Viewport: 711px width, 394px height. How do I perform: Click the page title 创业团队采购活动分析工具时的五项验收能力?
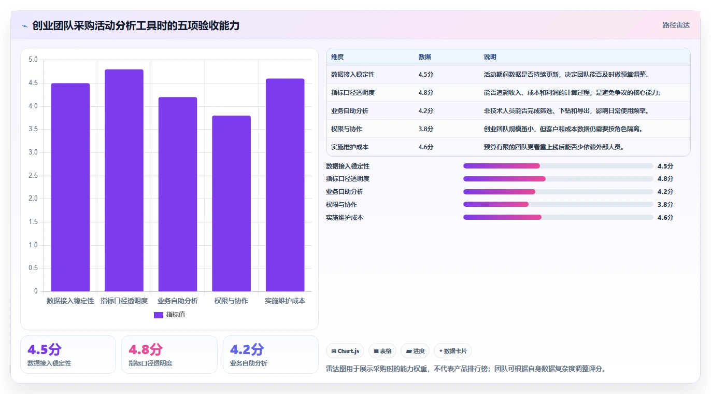tap(136, 25)
